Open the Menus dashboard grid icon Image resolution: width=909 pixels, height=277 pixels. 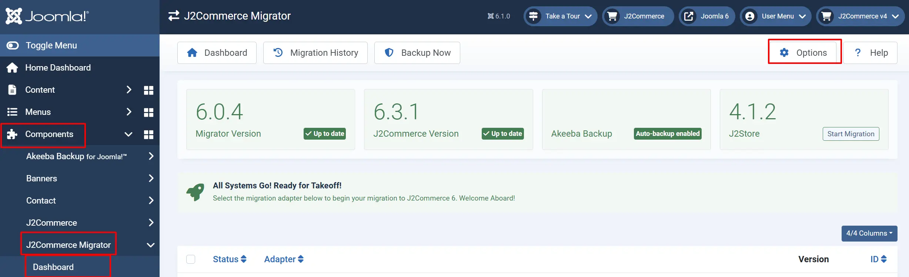tap(148, 112)
